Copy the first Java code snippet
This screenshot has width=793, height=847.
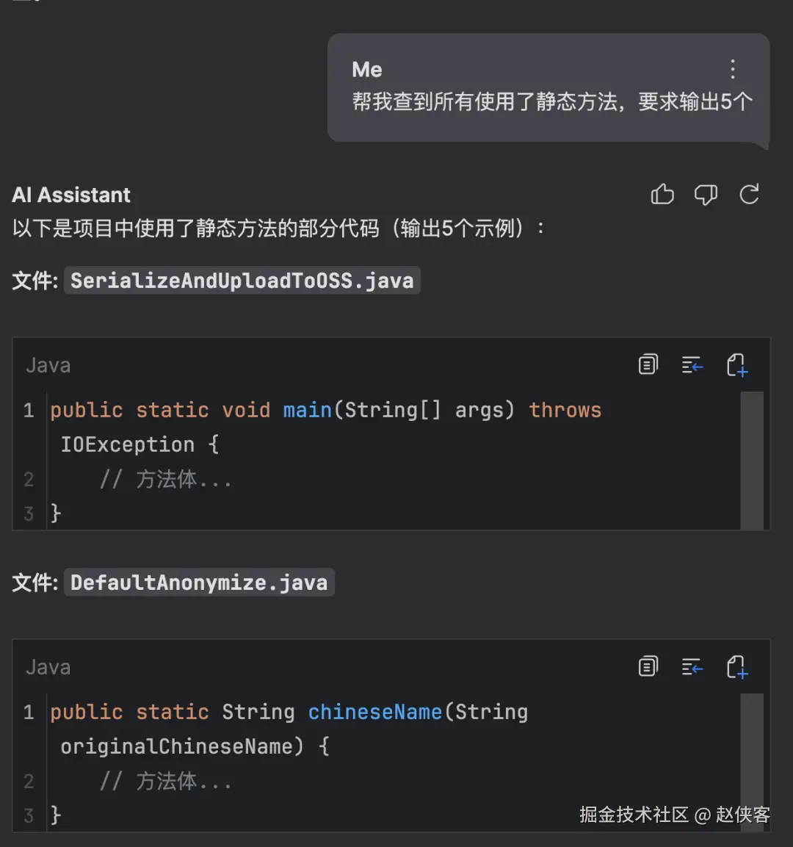pyautogui.click(x=648, y=364)
